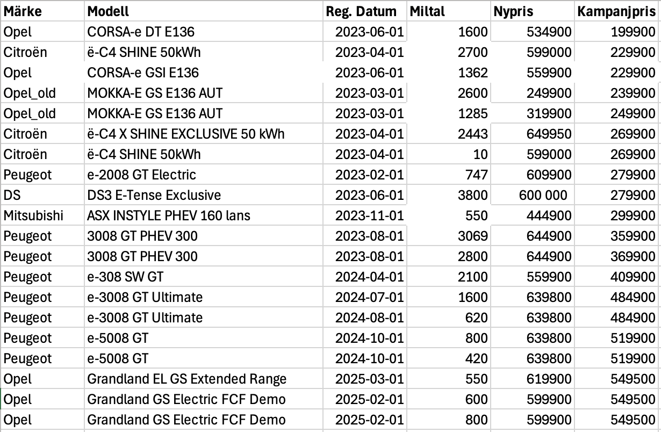Select the 2024-07-01 date cell
661x432 pixels.
tap(364, 297)
